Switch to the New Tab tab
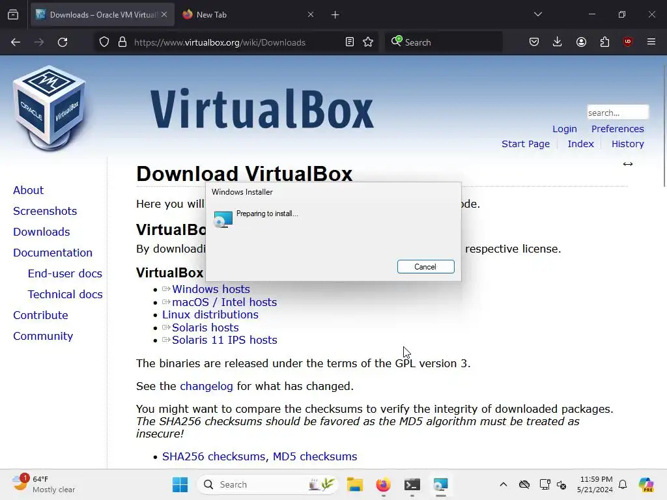 point(242,15)
